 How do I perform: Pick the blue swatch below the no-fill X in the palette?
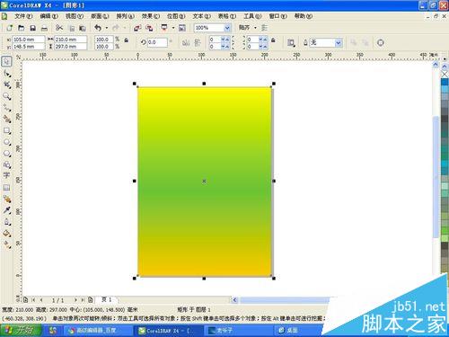[445, 82]
